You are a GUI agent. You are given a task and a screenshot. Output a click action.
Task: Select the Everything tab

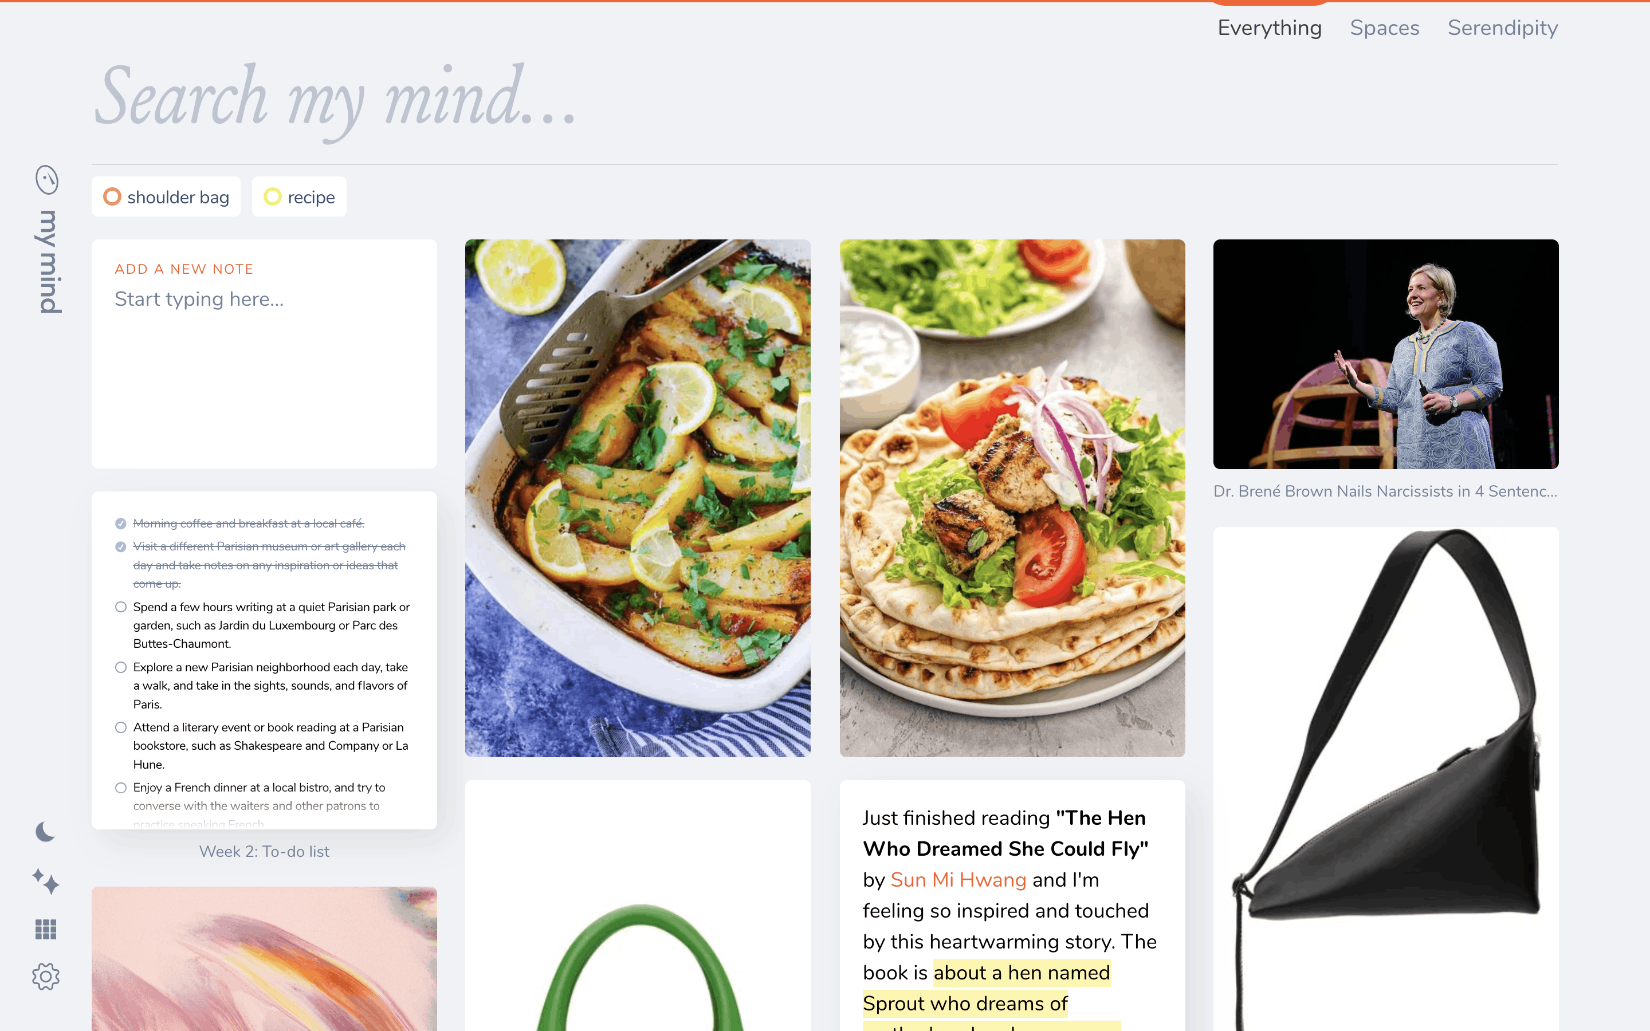[x=1270, y=28]
